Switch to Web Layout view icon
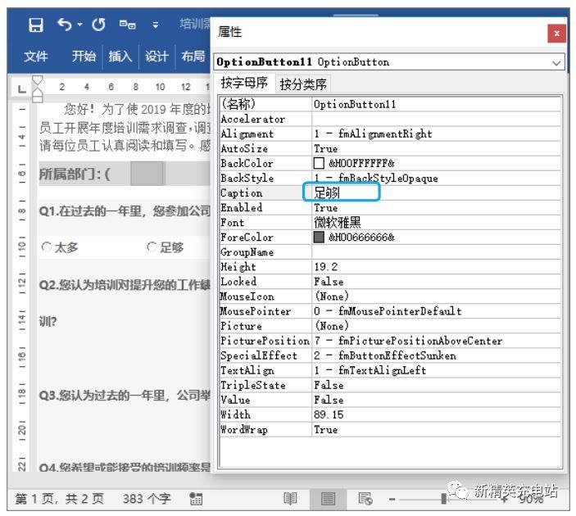The height and width of the screenshot is (516, 576). coord(365,499)
